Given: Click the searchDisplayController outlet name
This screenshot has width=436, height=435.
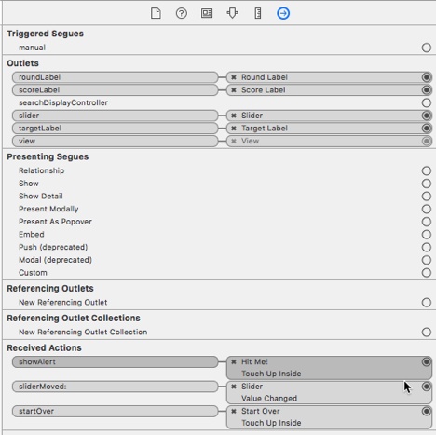Looking at the screenshot, I should click(63, 102).
